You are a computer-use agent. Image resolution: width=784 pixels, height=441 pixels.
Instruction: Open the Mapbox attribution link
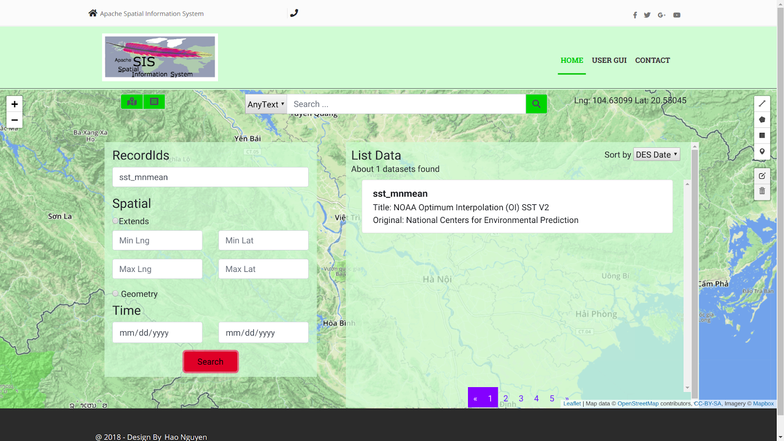(x=763, y=404)
